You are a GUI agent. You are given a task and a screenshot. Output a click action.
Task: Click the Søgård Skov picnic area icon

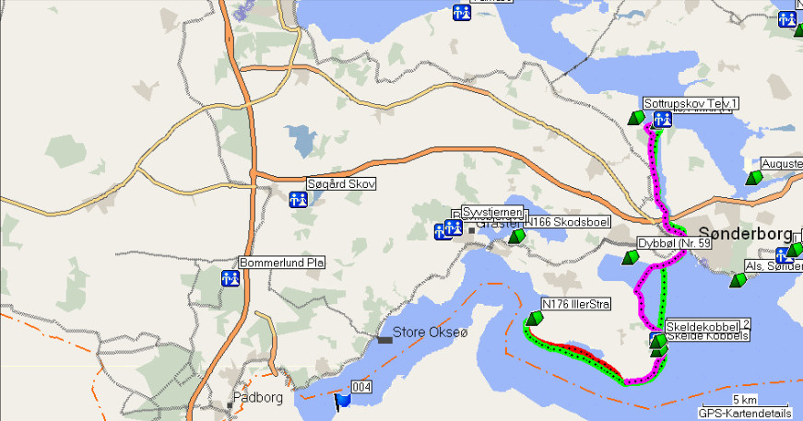point(298,200)
